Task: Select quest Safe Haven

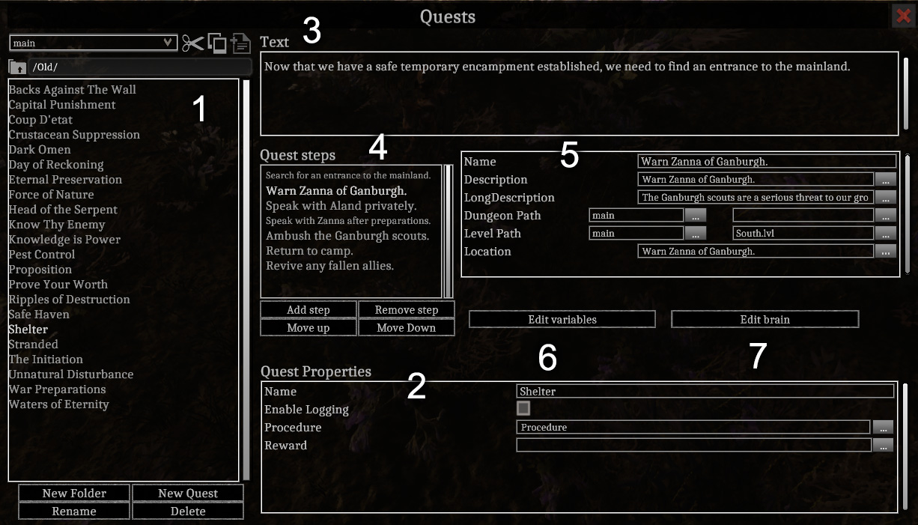Action: pos(39,315)
